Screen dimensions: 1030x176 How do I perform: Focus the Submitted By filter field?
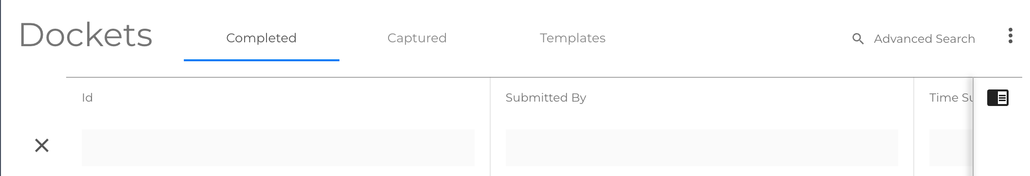[702, 148]
